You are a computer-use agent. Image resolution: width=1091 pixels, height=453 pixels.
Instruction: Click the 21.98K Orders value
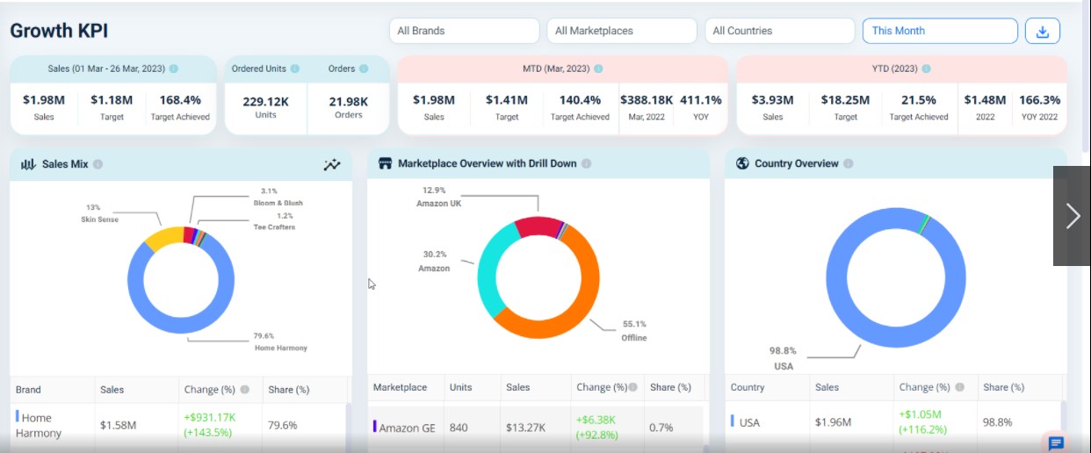point(349,101)
